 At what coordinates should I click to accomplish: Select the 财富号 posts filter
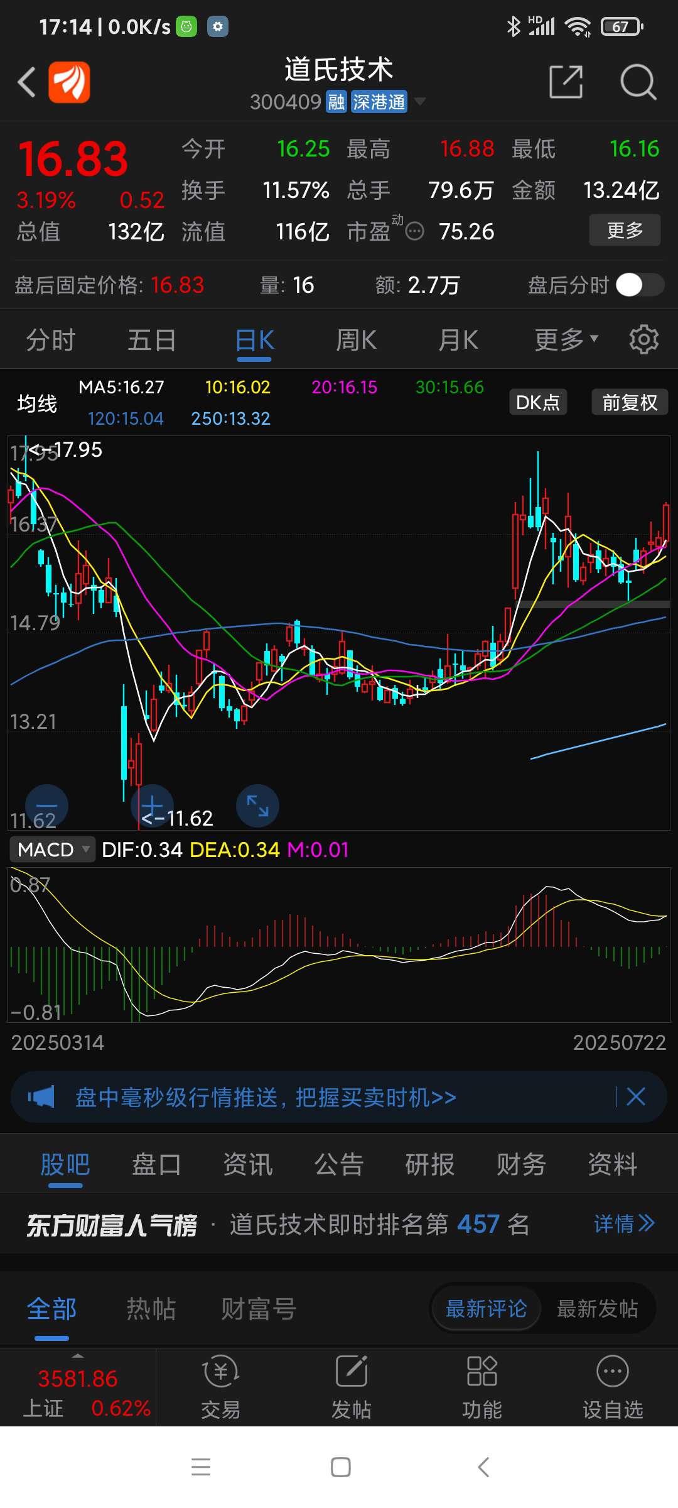259,1309
